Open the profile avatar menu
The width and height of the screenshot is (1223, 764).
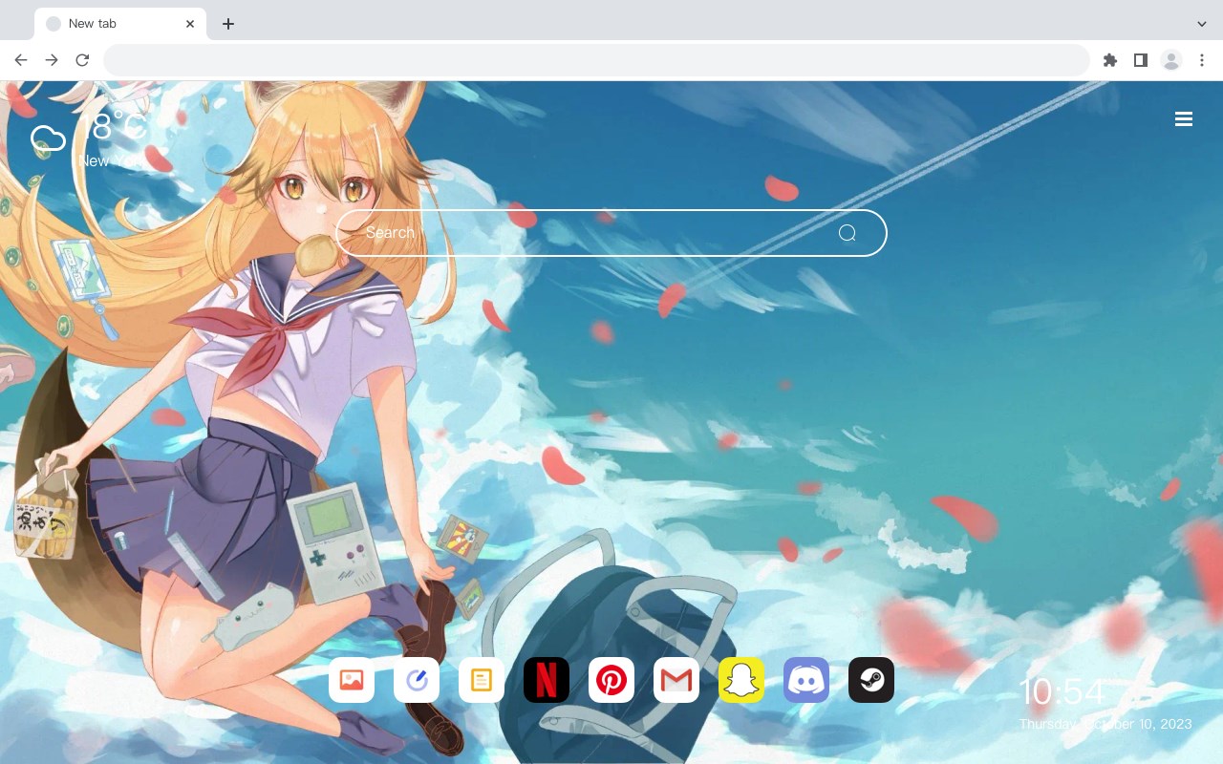tap(1171, 60)
